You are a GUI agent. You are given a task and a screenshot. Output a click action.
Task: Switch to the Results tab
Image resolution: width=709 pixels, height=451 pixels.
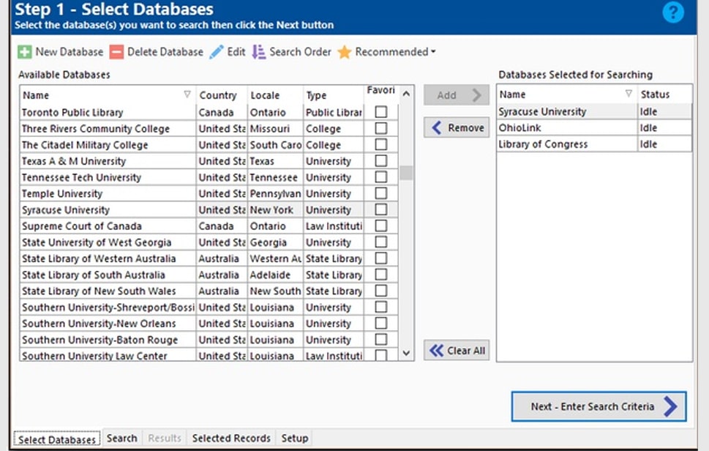(165, 439)
